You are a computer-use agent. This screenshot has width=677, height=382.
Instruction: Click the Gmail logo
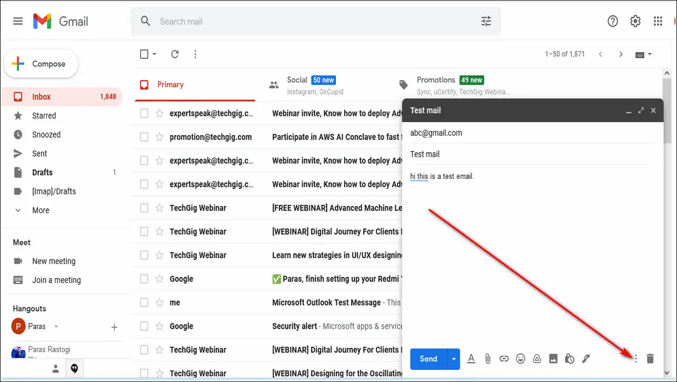pyautogui.click(x=61, y=21)
